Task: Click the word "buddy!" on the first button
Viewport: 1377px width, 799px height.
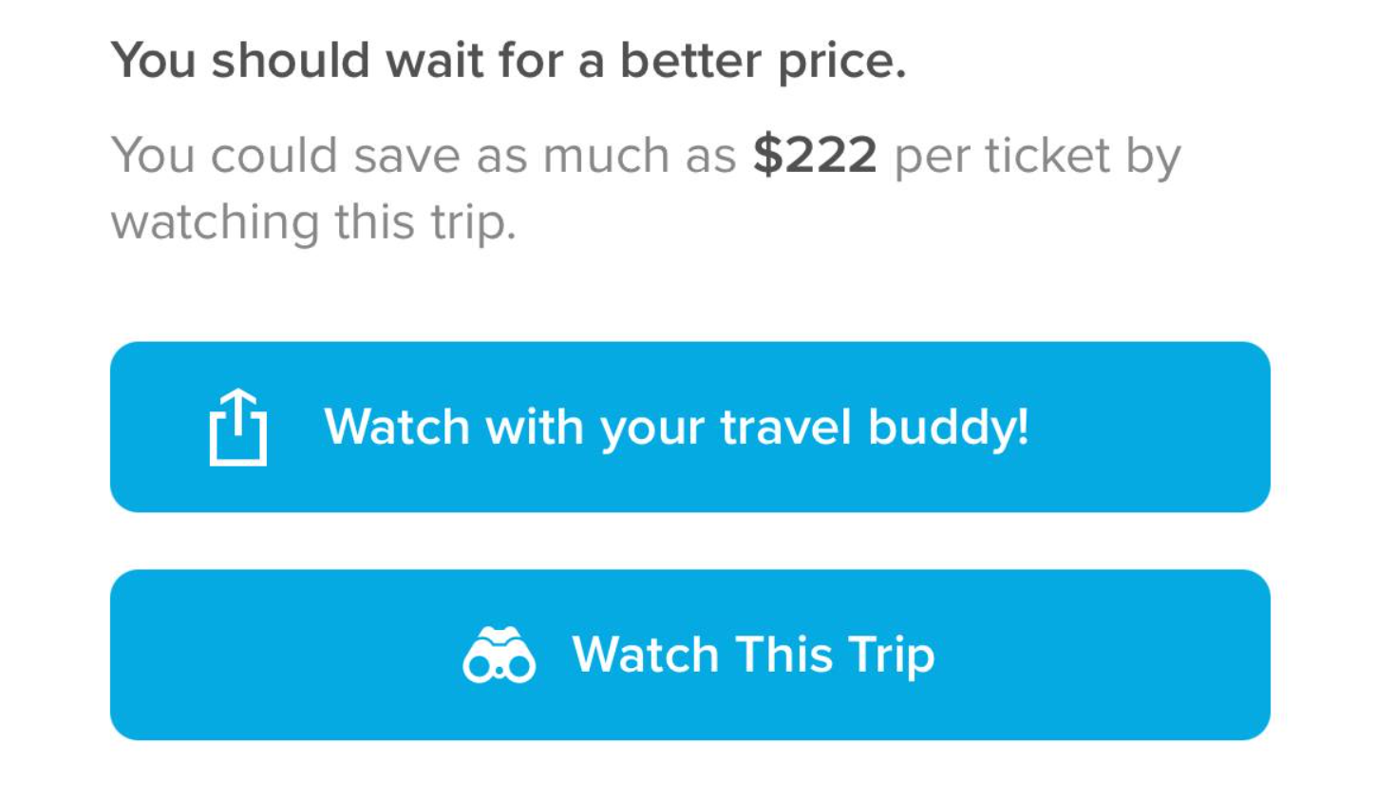Action: 948,427
